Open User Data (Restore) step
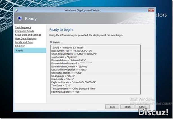The width and height of the screenshot is (173, 119). pyautogui.click(x=26, y=38)
